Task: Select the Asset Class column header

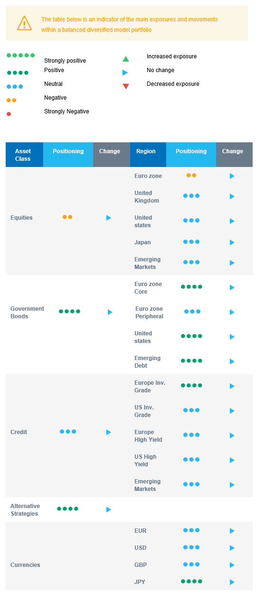Action: click(x=24, y=155)
